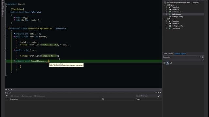
Task: Open packages.config under Runner project
Action: tap(177, 26)
